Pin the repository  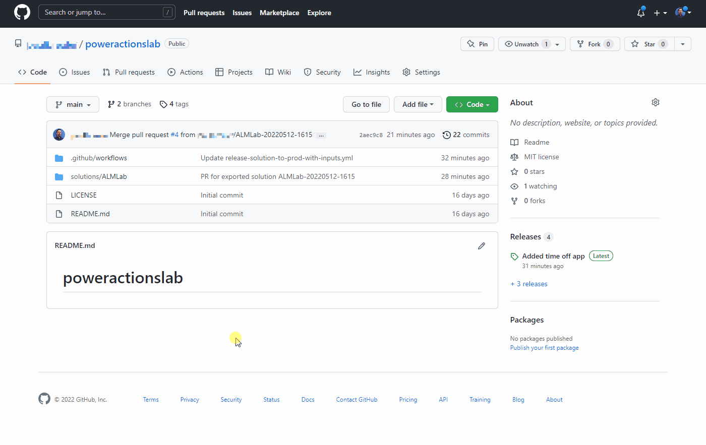pos(477,44)
